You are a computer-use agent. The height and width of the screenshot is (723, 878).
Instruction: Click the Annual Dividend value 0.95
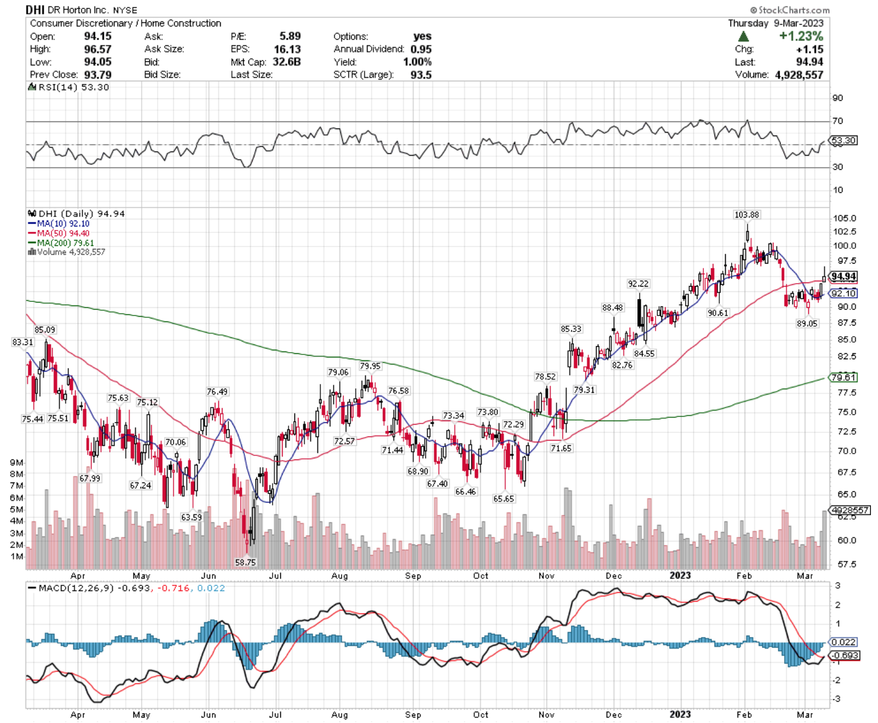coord(421,49)
